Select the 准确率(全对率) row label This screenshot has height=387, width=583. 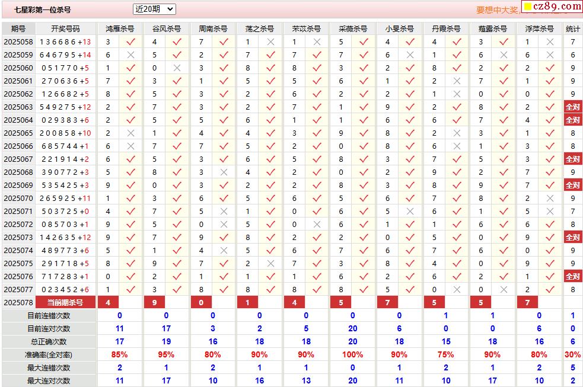pyautogui.click(x=49, y=354)
